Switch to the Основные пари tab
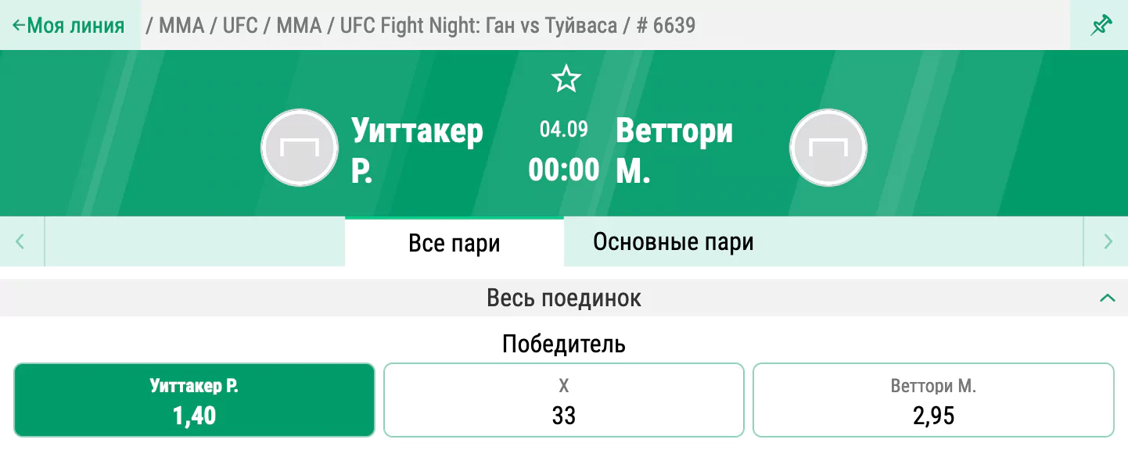1128x450 pixels. point(674,242)
